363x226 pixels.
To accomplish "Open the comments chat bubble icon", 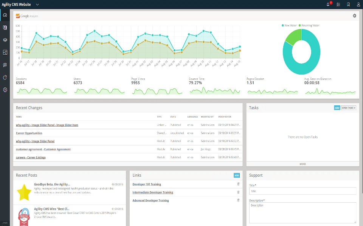I will point(5,65).
